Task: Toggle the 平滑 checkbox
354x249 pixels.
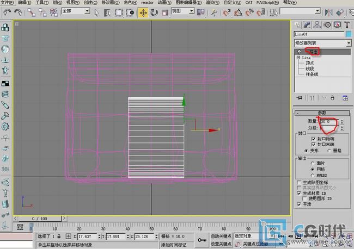Action: 298,204
